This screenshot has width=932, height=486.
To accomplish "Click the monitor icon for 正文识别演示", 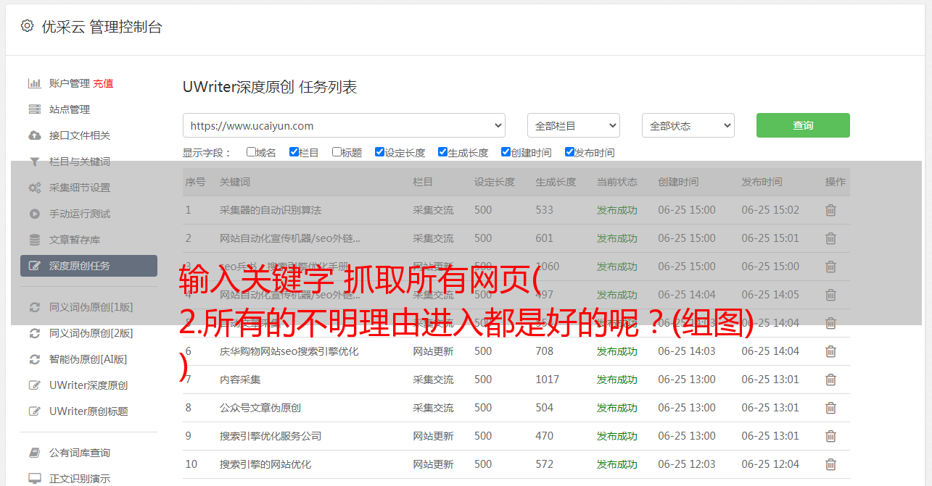I will point(34,479).
